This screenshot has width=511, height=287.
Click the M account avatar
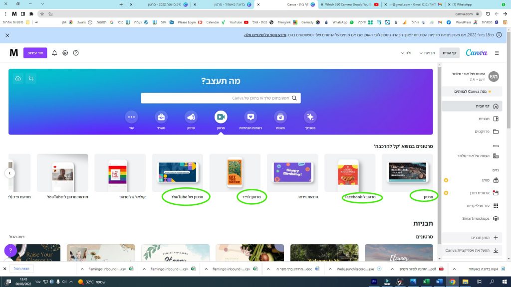[x=13, y=53]
